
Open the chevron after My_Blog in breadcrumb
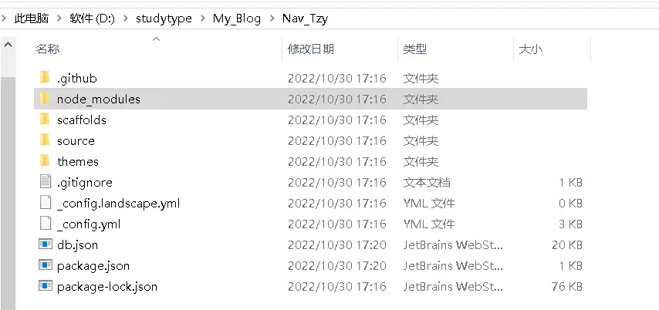(x=272, y=19)
